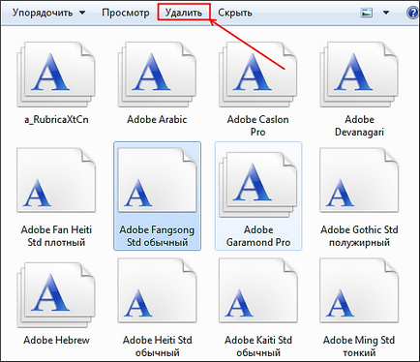Select the Adobe Caslon Pro font icon
The width and height of the screenshot is (420, 362).
(258, 75)
